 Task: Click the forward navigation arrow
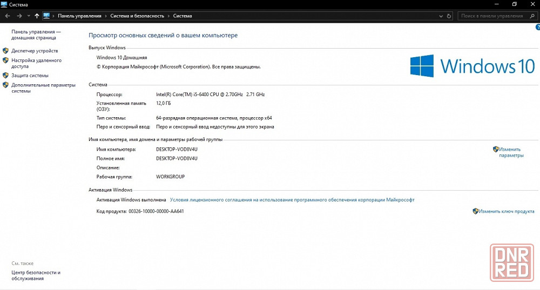tap(19, 16)
